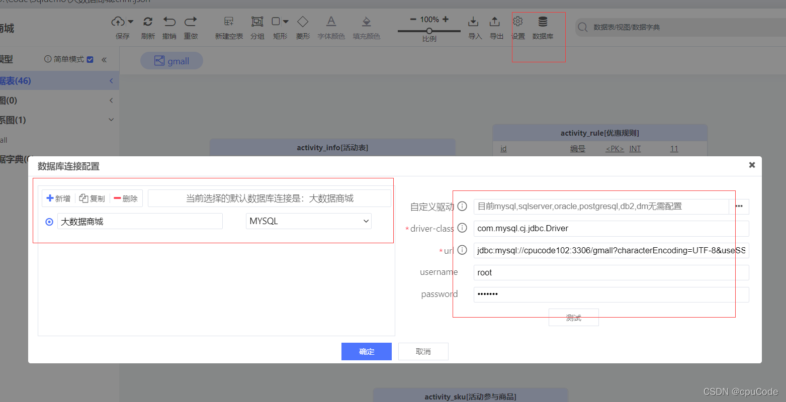This screenshot has width=786, height=402.
Task: Click the Save cloud icon in toolbar
Action: tap(118, 22)
